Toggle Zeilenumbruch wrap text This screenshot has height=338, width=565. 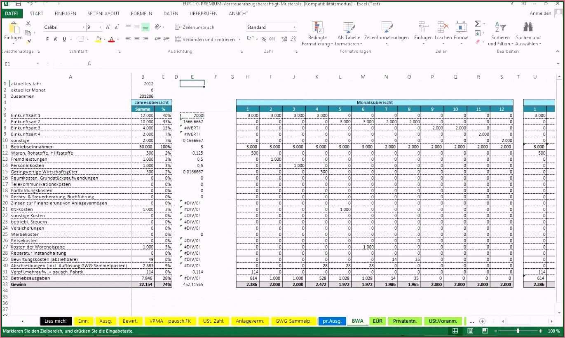click(x=195, y=27)
